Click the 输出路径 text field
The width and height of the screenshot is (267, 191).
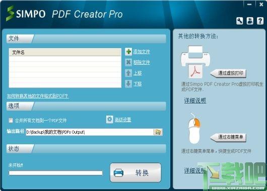(x=90, y=132)
